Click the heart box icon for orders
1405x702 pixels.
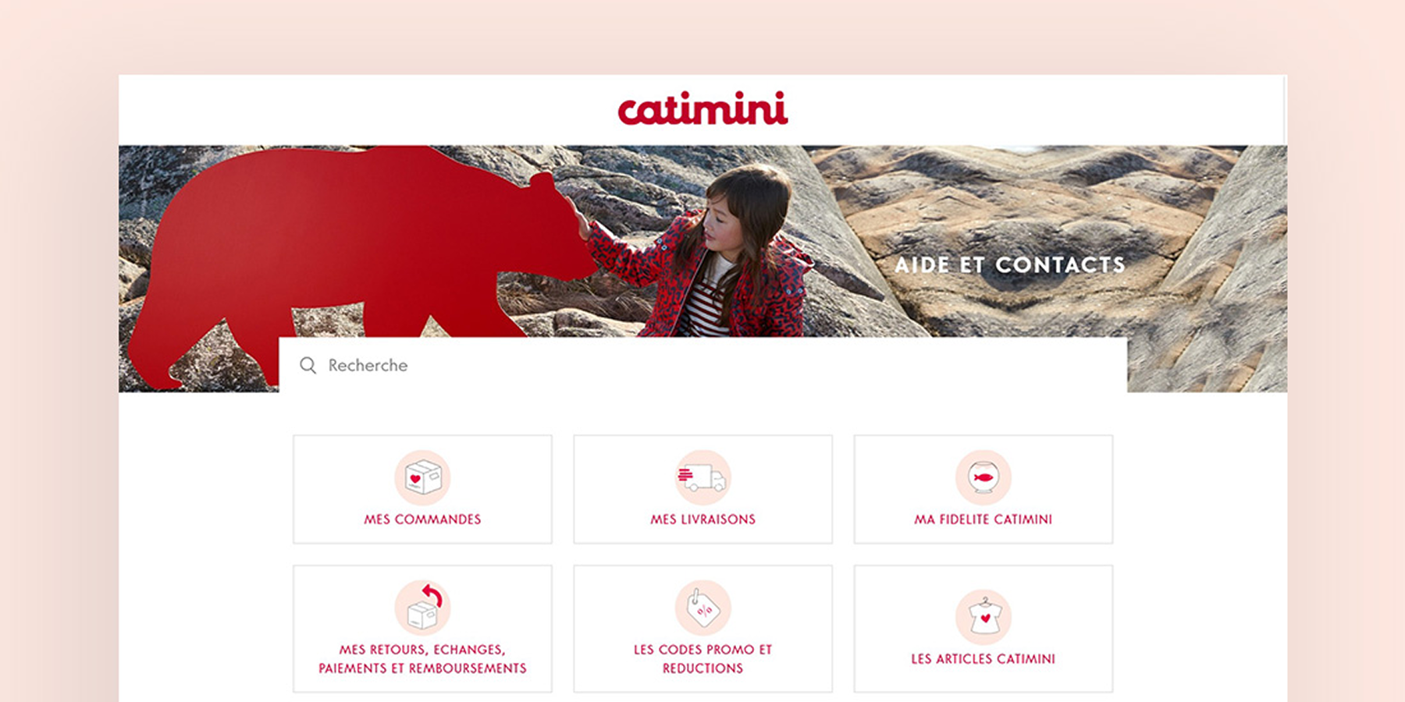click(x=422, y=477)
